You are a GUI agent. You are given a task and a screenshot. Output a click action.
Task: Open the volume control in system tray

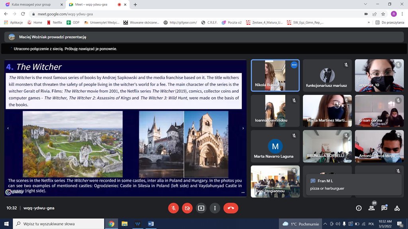(338, 224)
